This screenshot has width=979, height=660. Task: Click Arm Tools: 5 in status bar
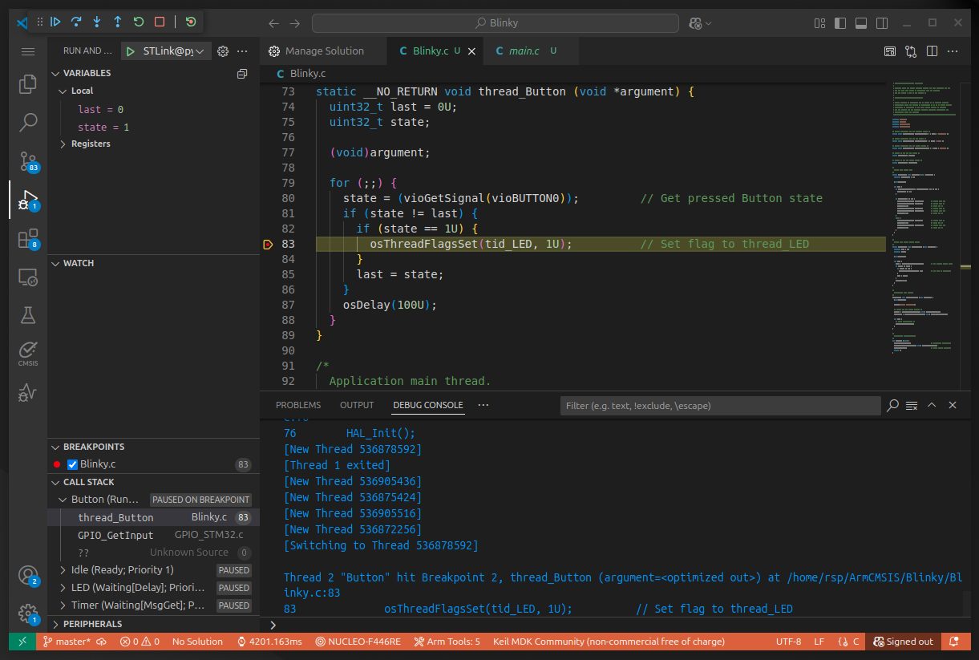pos(447,642)
